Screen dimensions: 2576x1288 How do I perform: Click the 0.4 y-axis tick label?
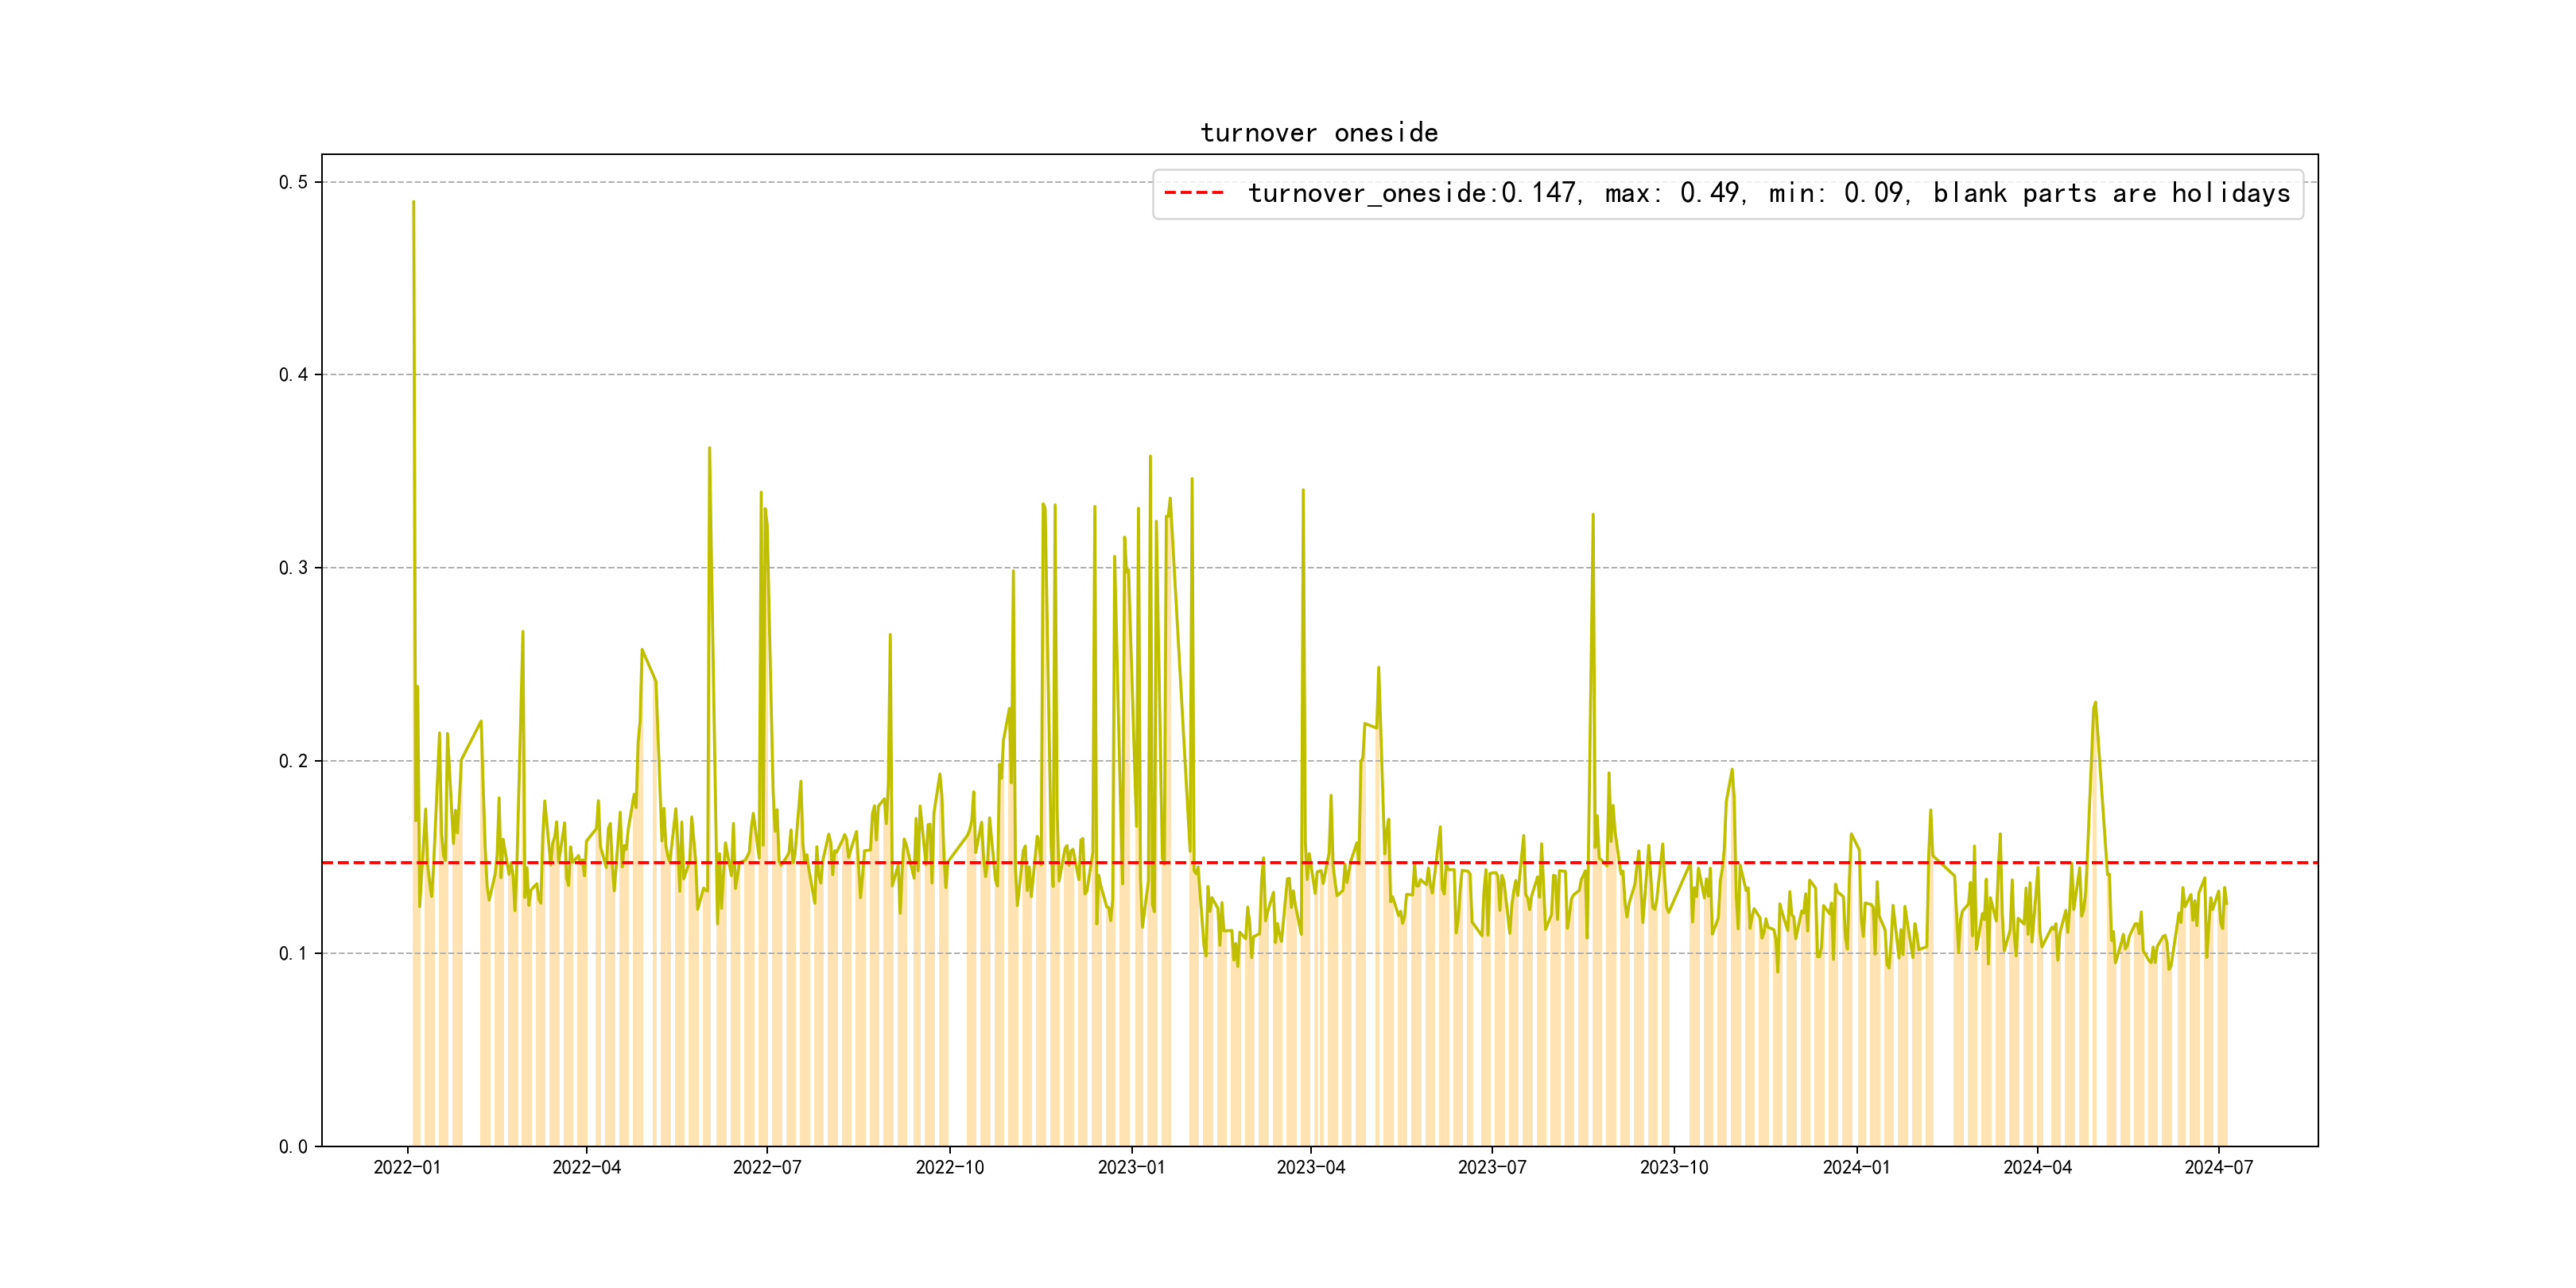point(293,375)
